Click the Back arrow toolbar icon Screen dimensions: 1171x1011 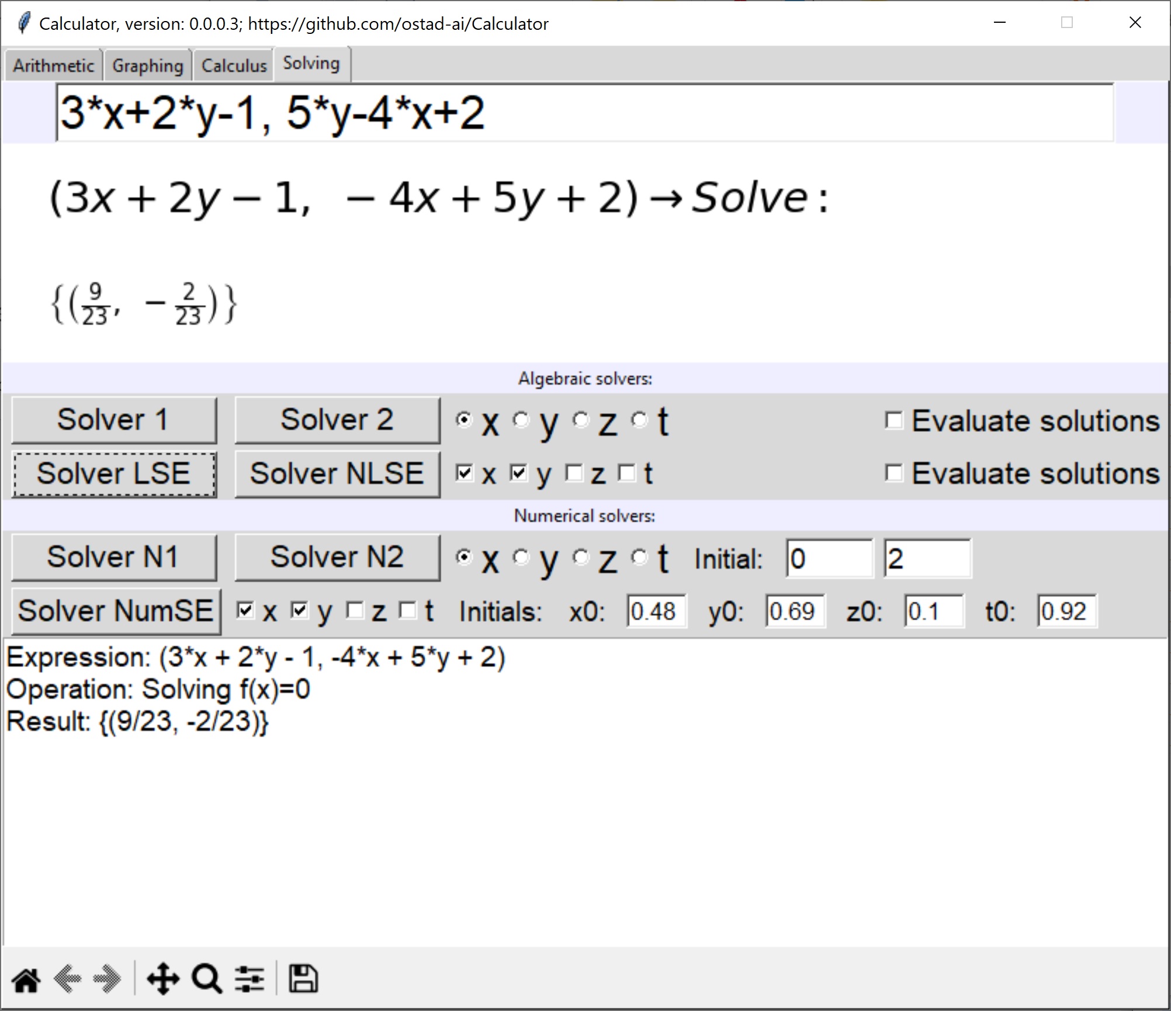click(67, 980)
